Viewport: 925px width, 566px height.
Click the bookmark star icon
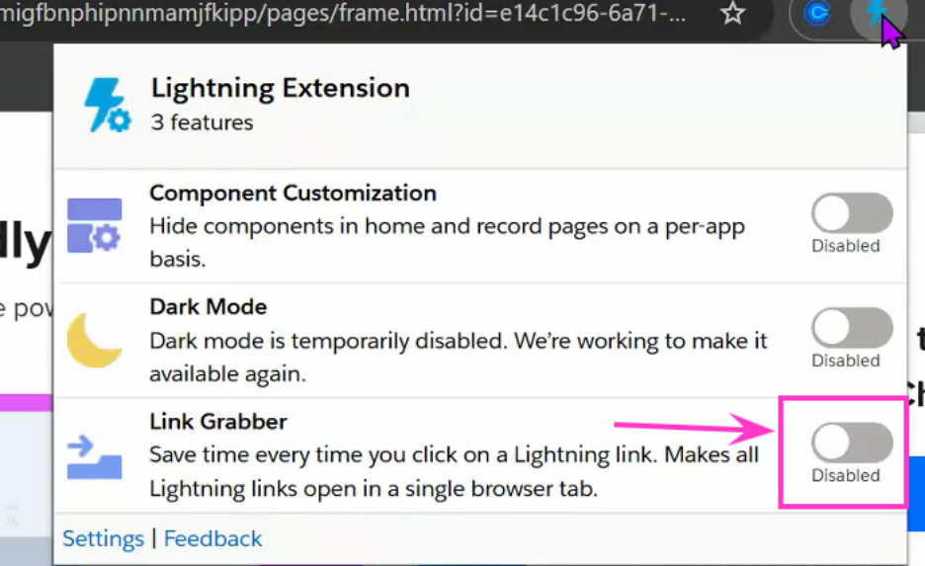click(732, 13)
